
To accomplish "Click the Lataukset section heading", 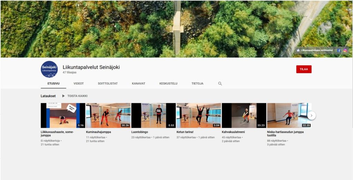I will pos(48,96).
